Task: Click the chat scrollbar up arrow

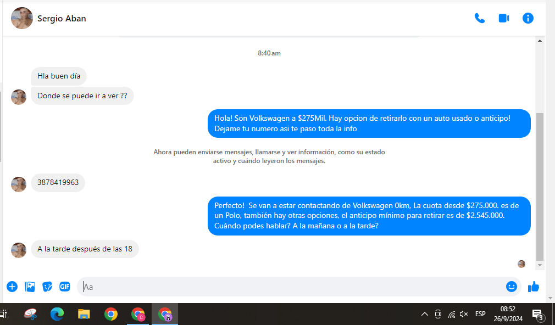Action: pos(540,41)
